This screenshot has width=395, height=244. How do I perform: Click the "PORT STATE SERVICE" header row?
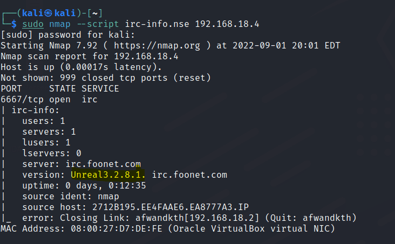point(59,88)
